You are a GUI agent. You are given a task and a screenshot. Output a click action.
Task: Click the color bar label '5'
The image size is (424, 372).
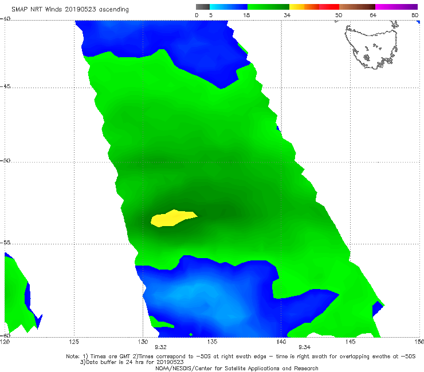point(211,15)
